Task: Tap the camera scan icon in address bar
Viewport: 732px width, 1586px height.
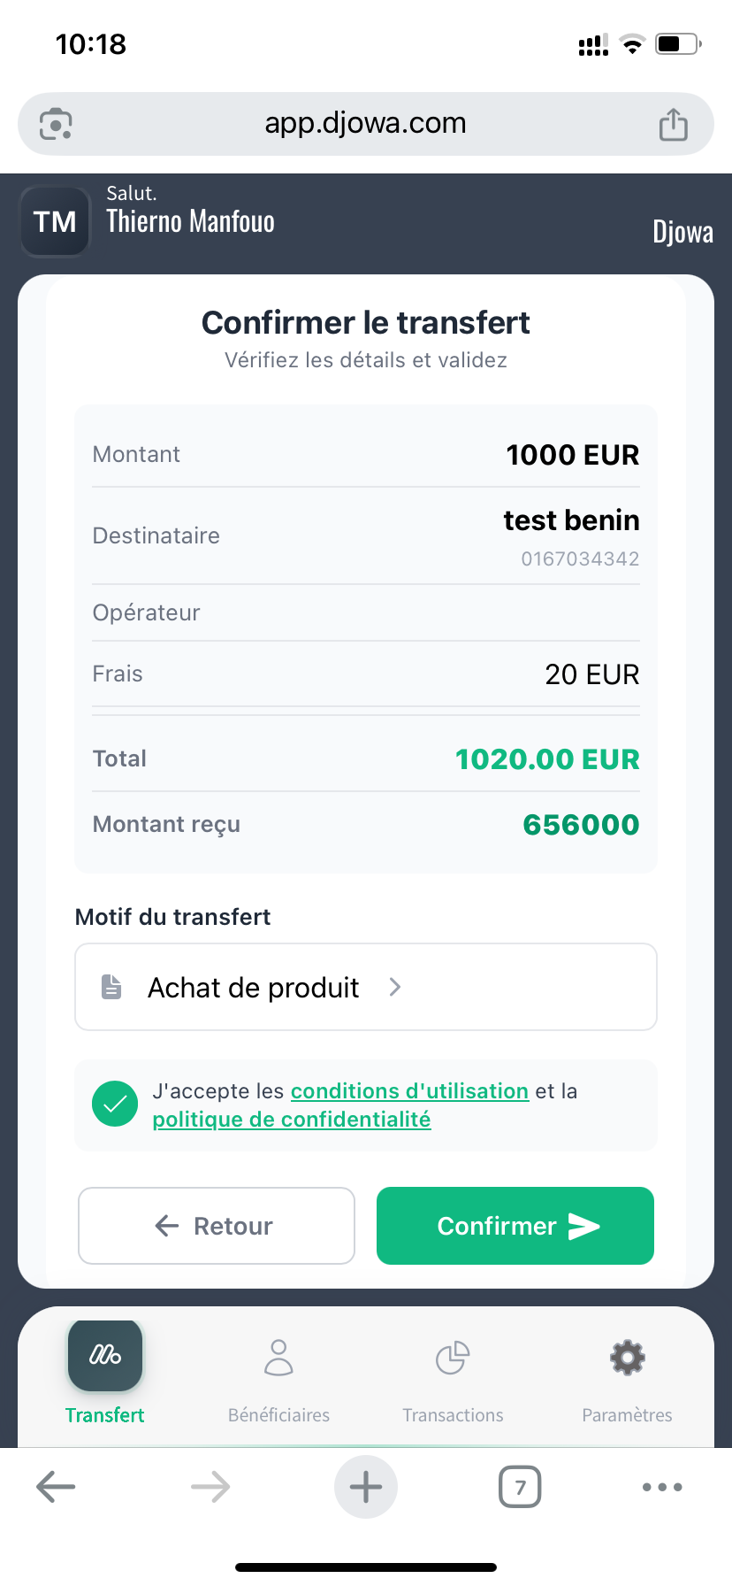Action: click(56, 125)
